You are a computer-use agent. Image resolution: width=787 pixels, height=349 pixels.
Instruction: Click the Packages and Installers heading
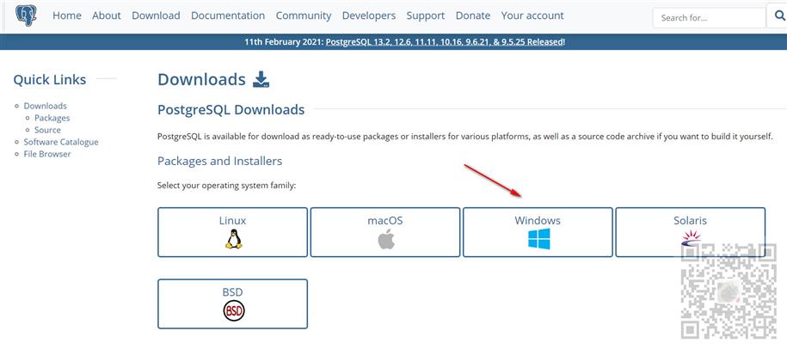tap(220, 161)
